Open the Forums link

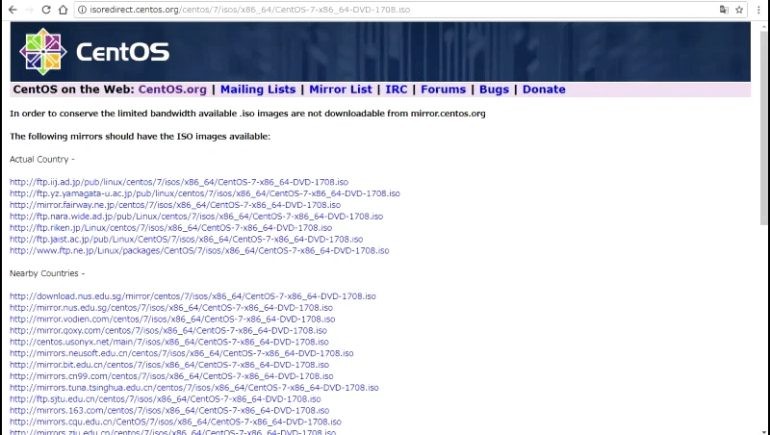(443, 90)
